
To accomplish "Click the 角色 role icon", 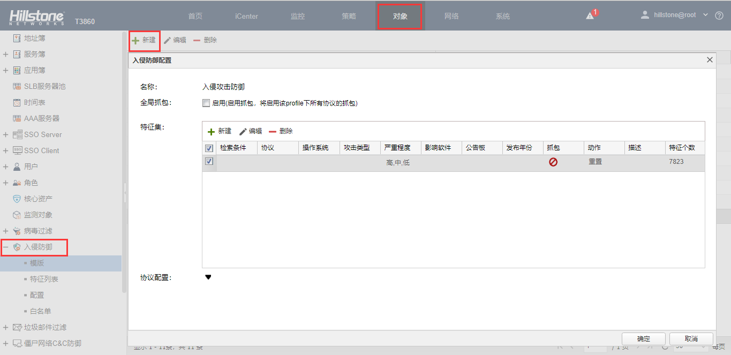I will (17, 183).
